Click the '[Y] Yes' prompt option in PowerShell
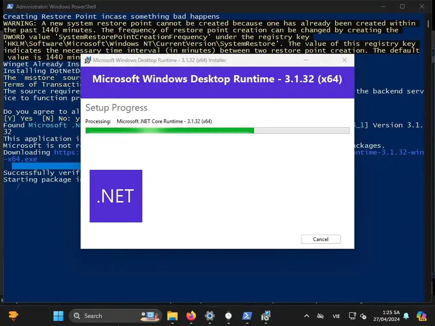Viewport: 435px width, 326px height. click(18, 118)
